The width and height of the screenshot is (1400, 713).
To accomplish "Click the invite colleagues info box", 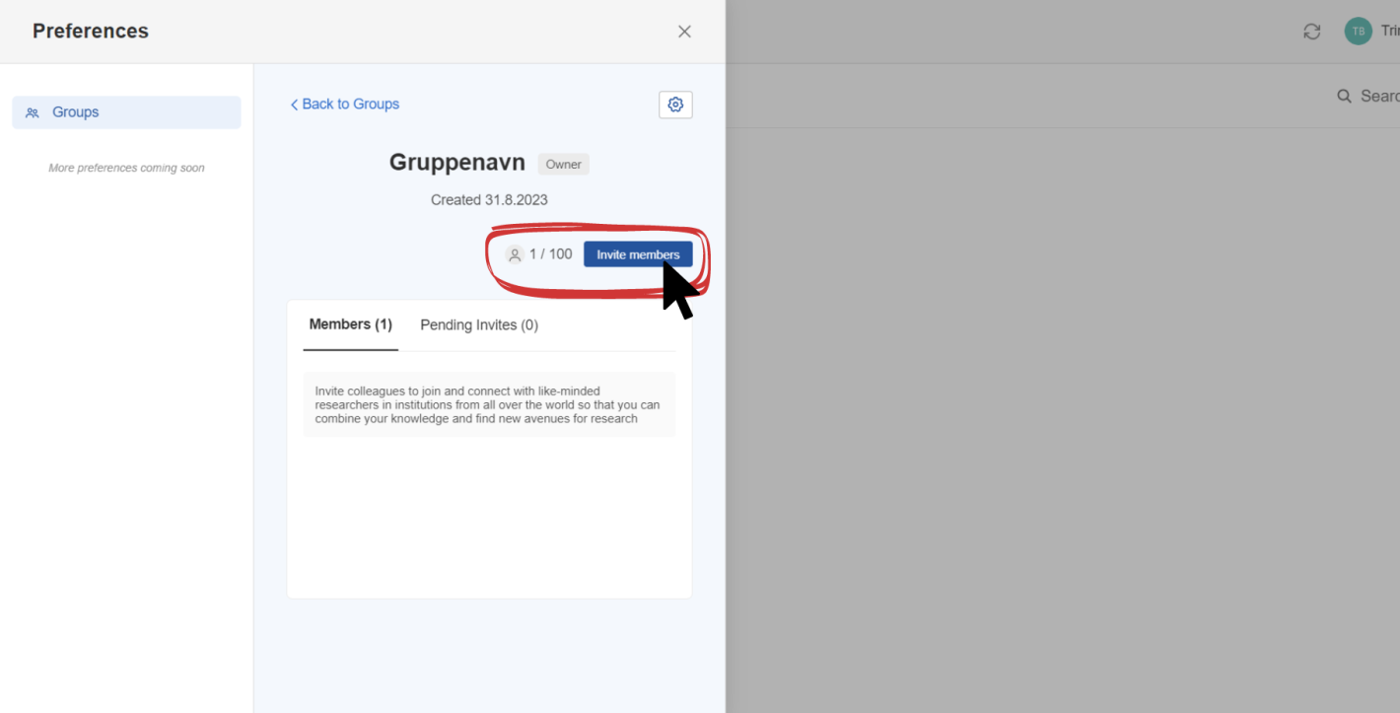I will click(x=489, y=404).
